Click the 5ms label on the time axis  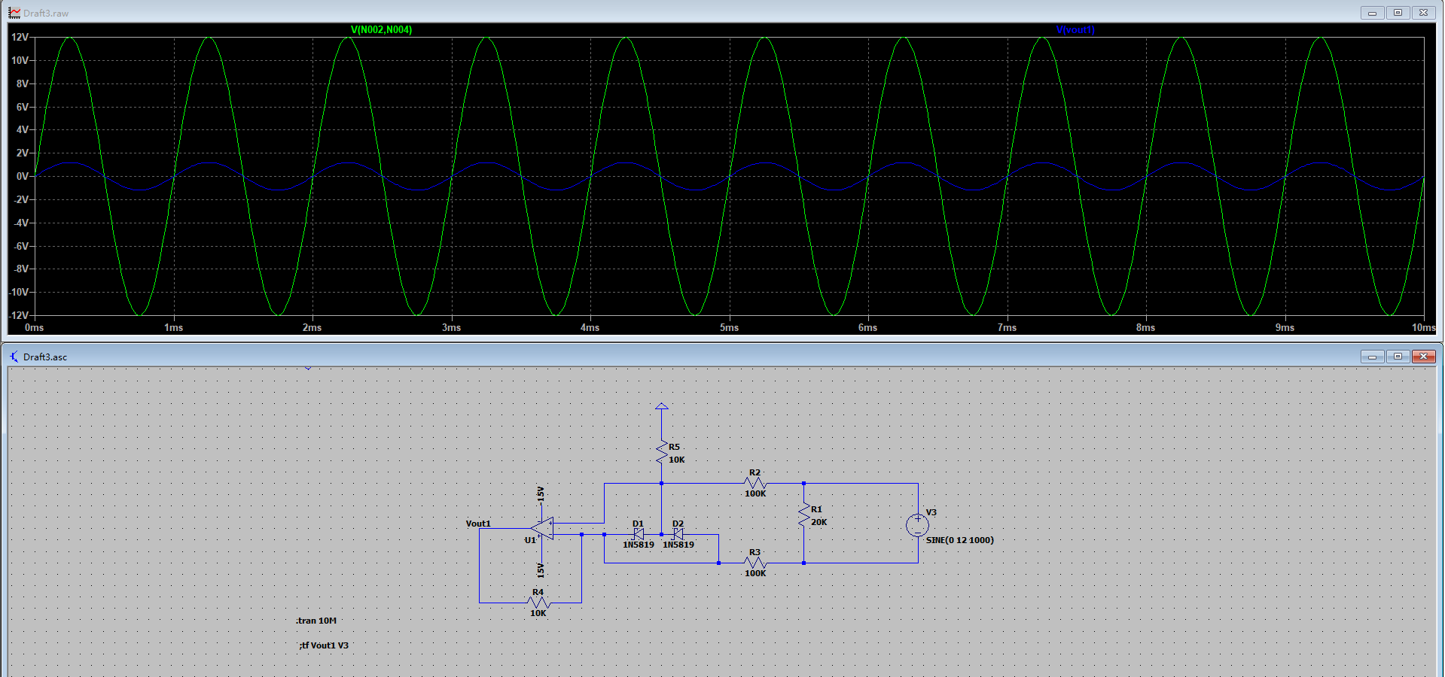click(729, 328)
